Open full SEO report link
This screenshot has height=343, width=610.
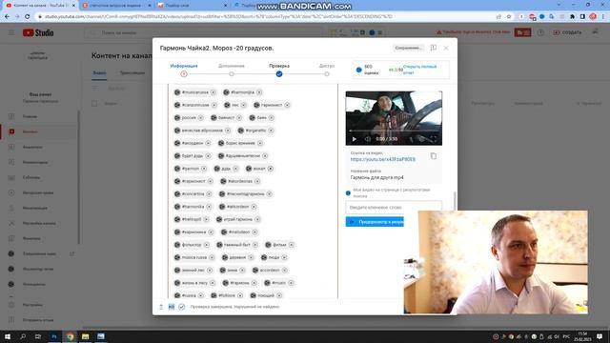419,70
